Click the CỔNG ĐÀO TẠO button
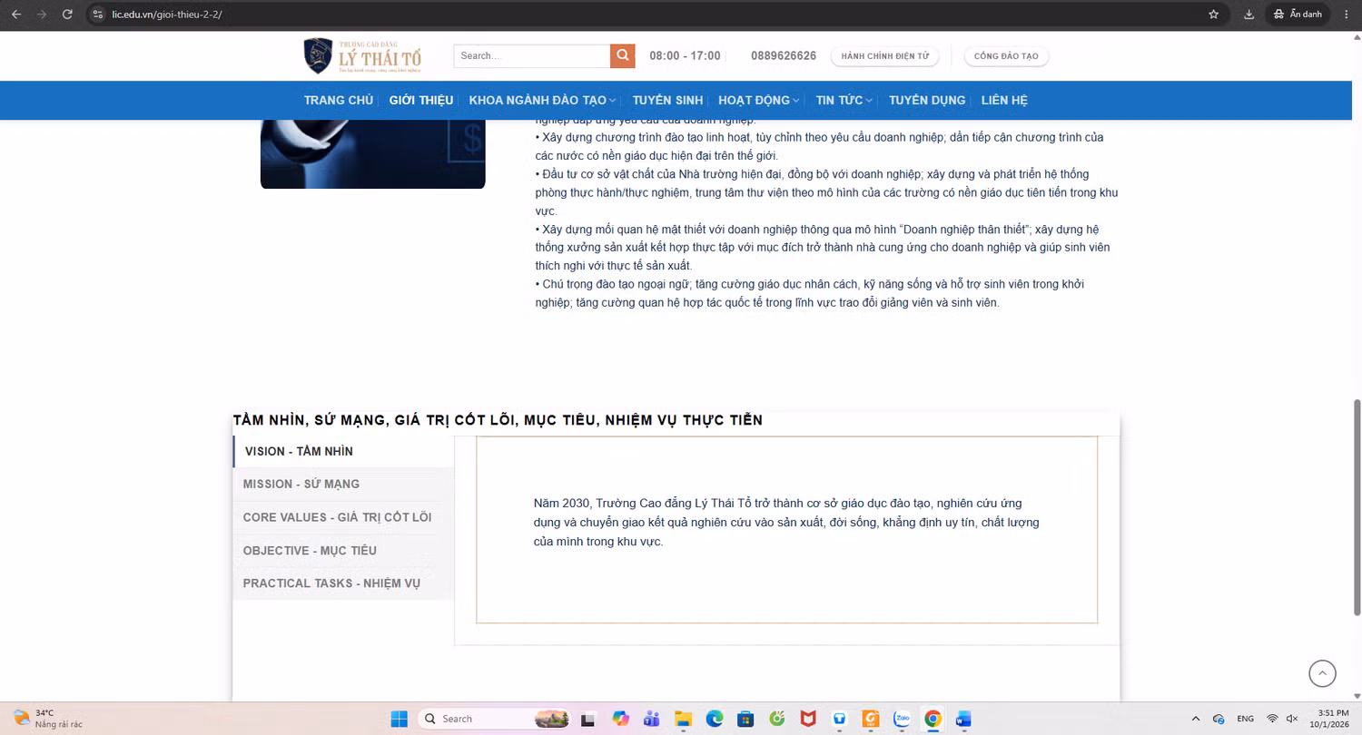The width and height of the screenshot is (1362, 735). tap(1006, 56)
